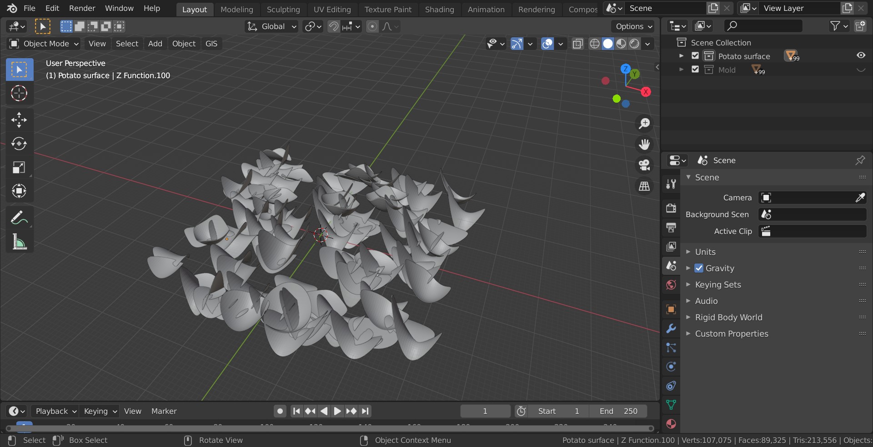
Task: Toggle camera view in viewport
Action: tap(644, 165)
